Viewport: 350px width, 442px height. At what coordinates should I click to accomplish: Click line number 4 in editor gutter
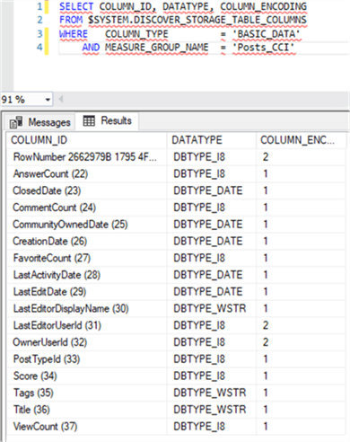pyautogui.click(x=39, y=47)
